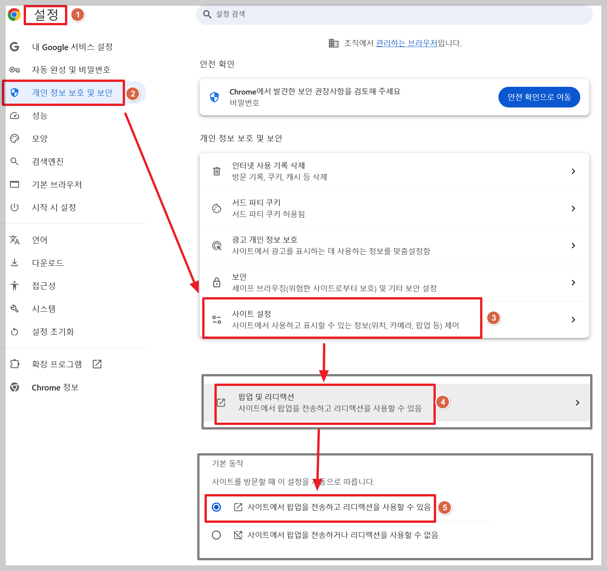This screenshot has width=607, height=571.
Task: Click the sliders icon for 사이트 설정
Action: pyautogui.click(x=217, y=319)
